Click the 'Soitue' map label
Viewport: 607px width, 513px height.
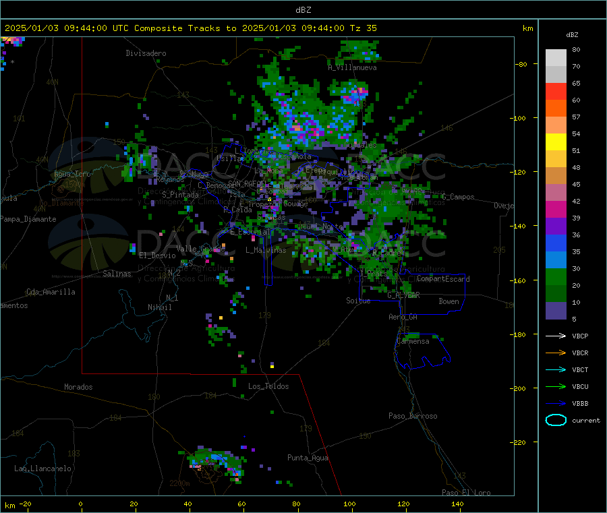pos(358,301)
